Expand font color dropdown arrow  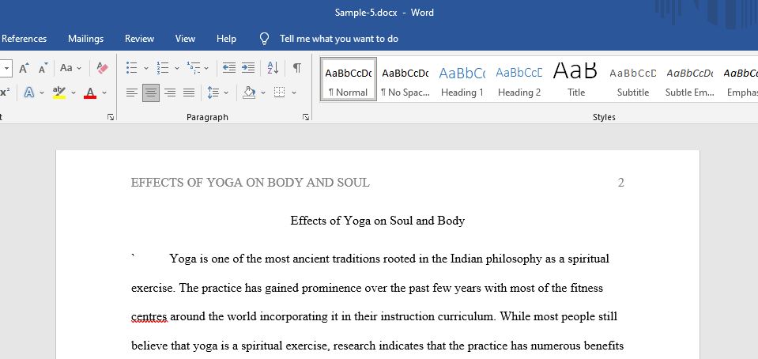104,93
